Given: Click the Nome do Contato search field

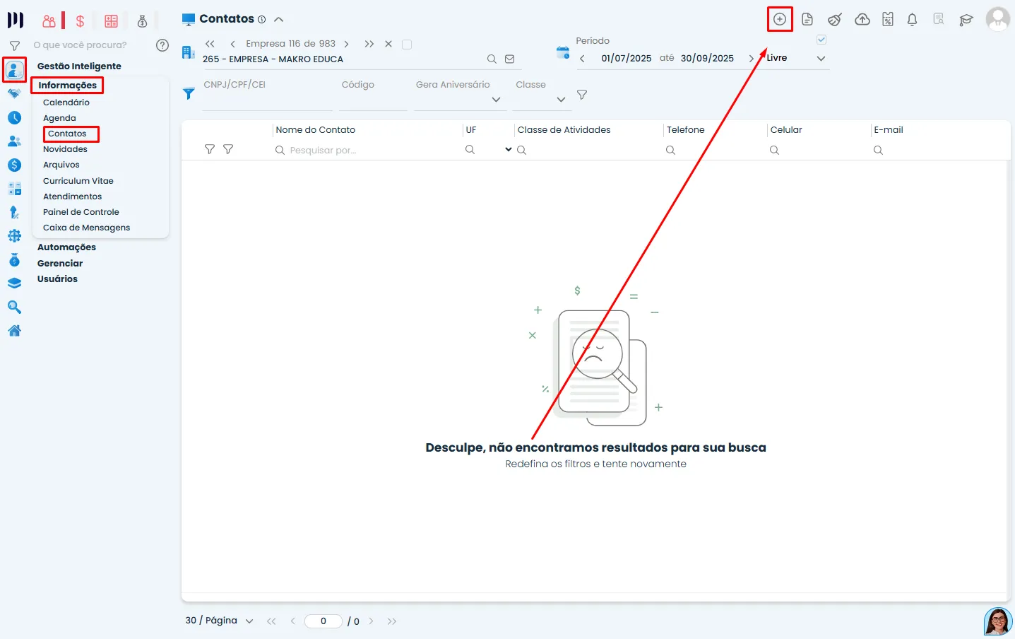Looking at the screenshot, I should click(x=367, y=151).
